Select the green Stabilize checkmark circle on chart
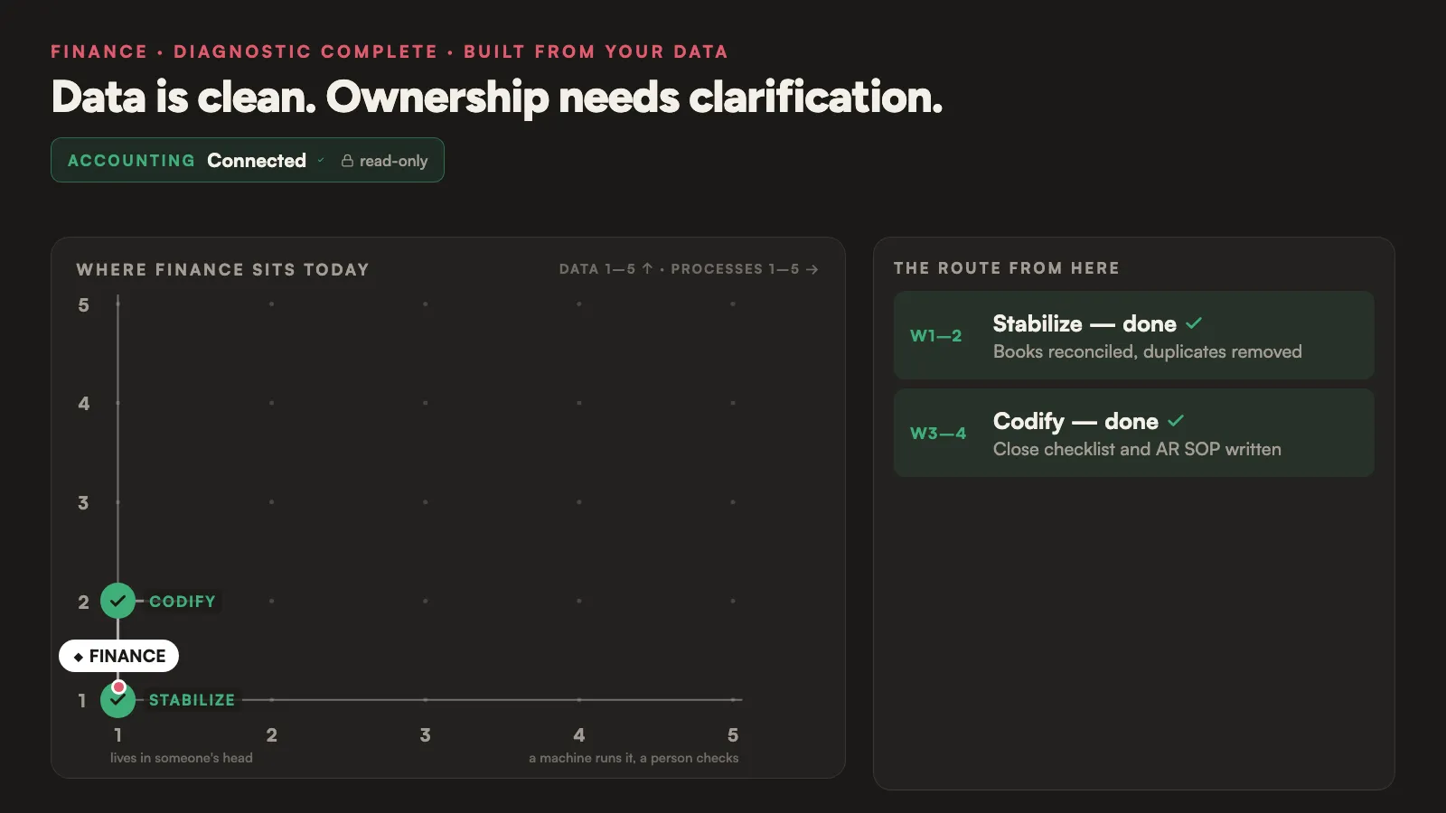The height and width of the screenshot is (813, 1446). [x=117, y=700]
